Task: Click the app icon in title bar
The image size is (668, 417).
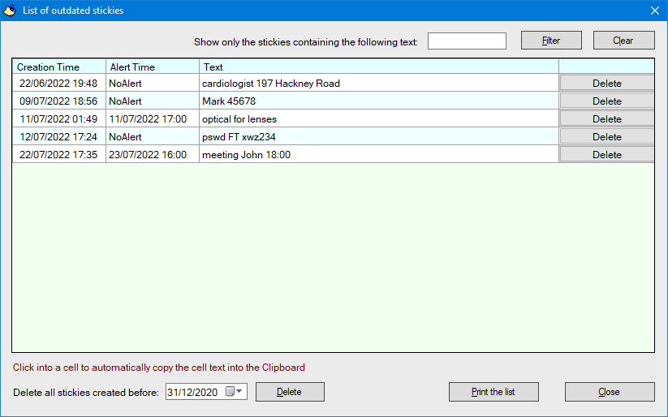Action: coord(11,11)
